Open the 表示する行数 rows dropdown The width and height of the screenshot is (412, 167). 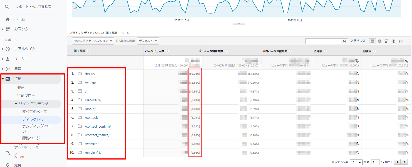(x=356, y=162)
